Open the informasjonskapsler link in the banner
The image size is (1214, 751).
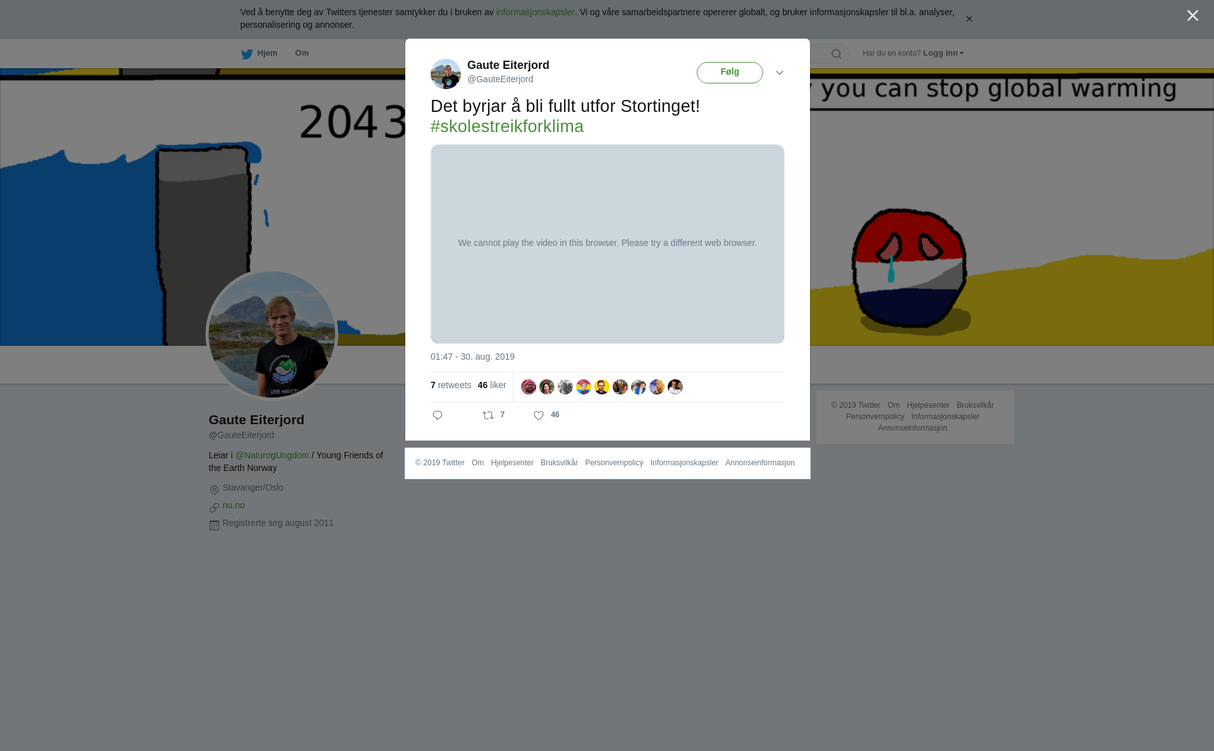[535, 12]
